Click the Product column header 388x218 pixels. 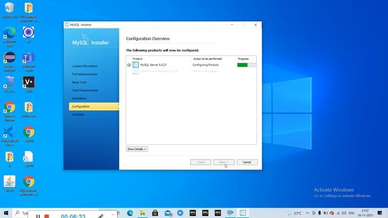coord(138,59)
